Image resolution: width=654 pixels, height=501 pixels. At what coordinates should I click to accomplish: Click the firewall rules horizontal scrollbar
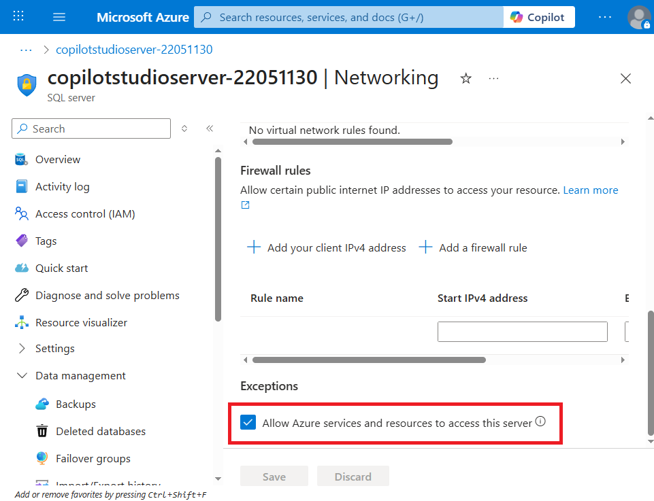pos(369,360)
